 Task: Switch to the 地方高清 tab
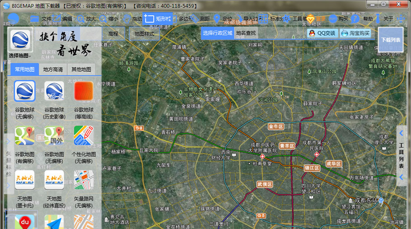(x=53, y=70)
